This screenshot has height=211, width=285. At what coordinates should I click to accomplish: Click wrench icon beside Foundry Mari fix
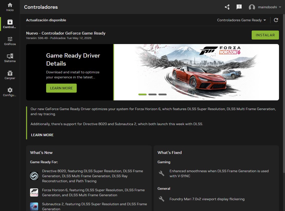pos(161,199)
